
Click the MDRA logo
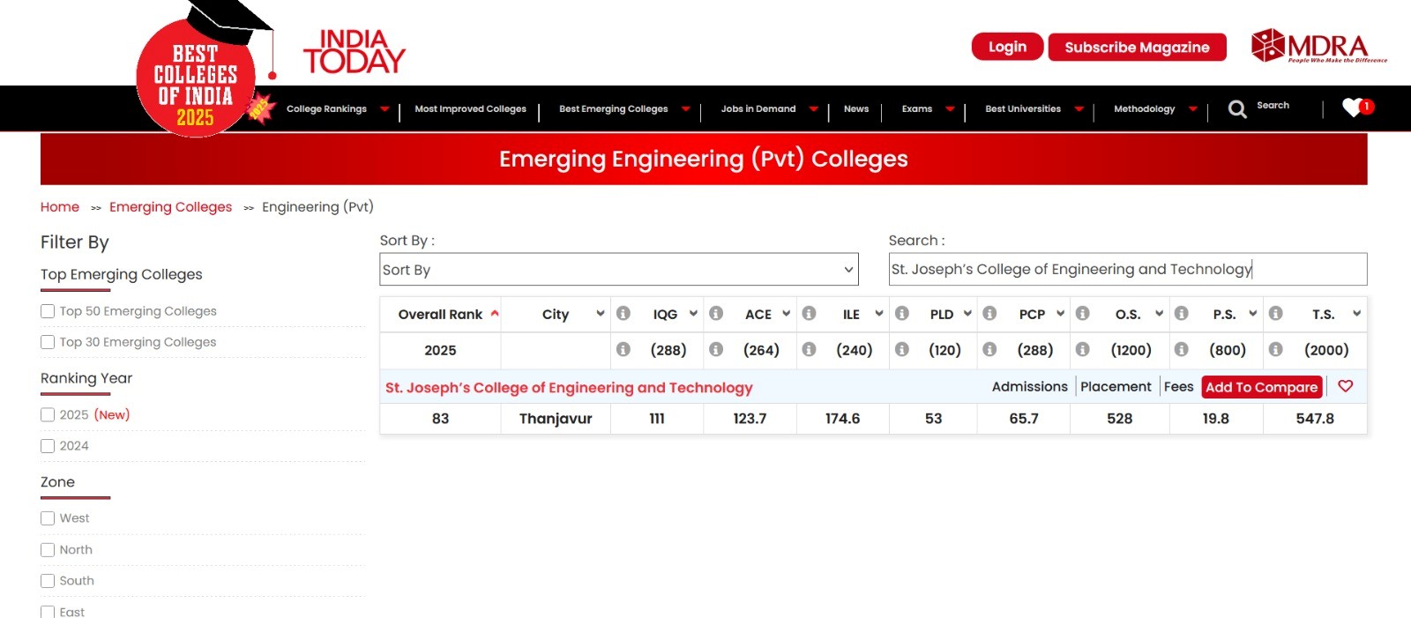1319,46
